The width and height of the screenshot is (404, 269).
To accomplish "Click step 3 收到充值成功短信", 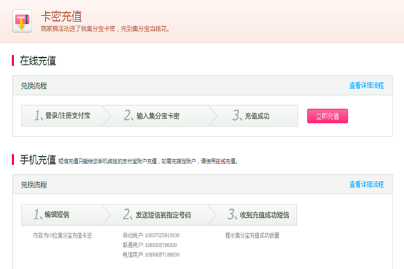I will [x=253, y=215].
